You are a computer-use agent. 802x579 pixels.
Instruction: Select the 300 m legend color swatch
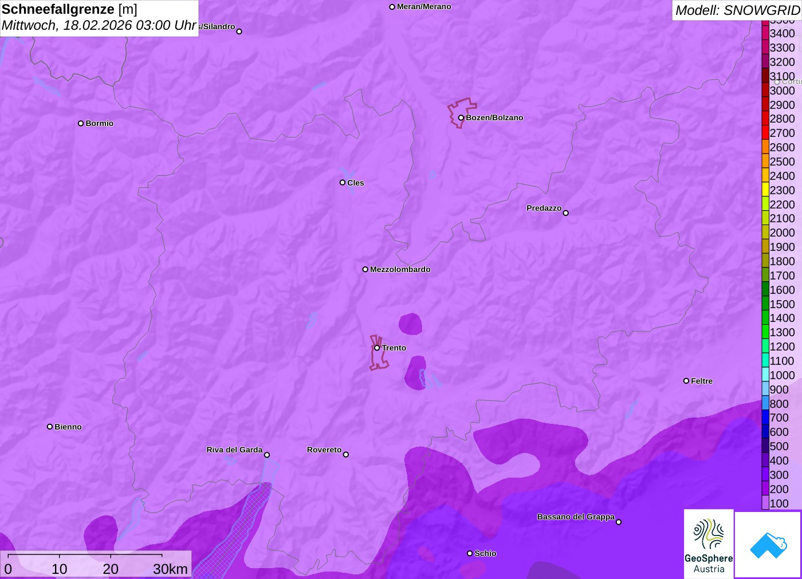pos(765,474)
